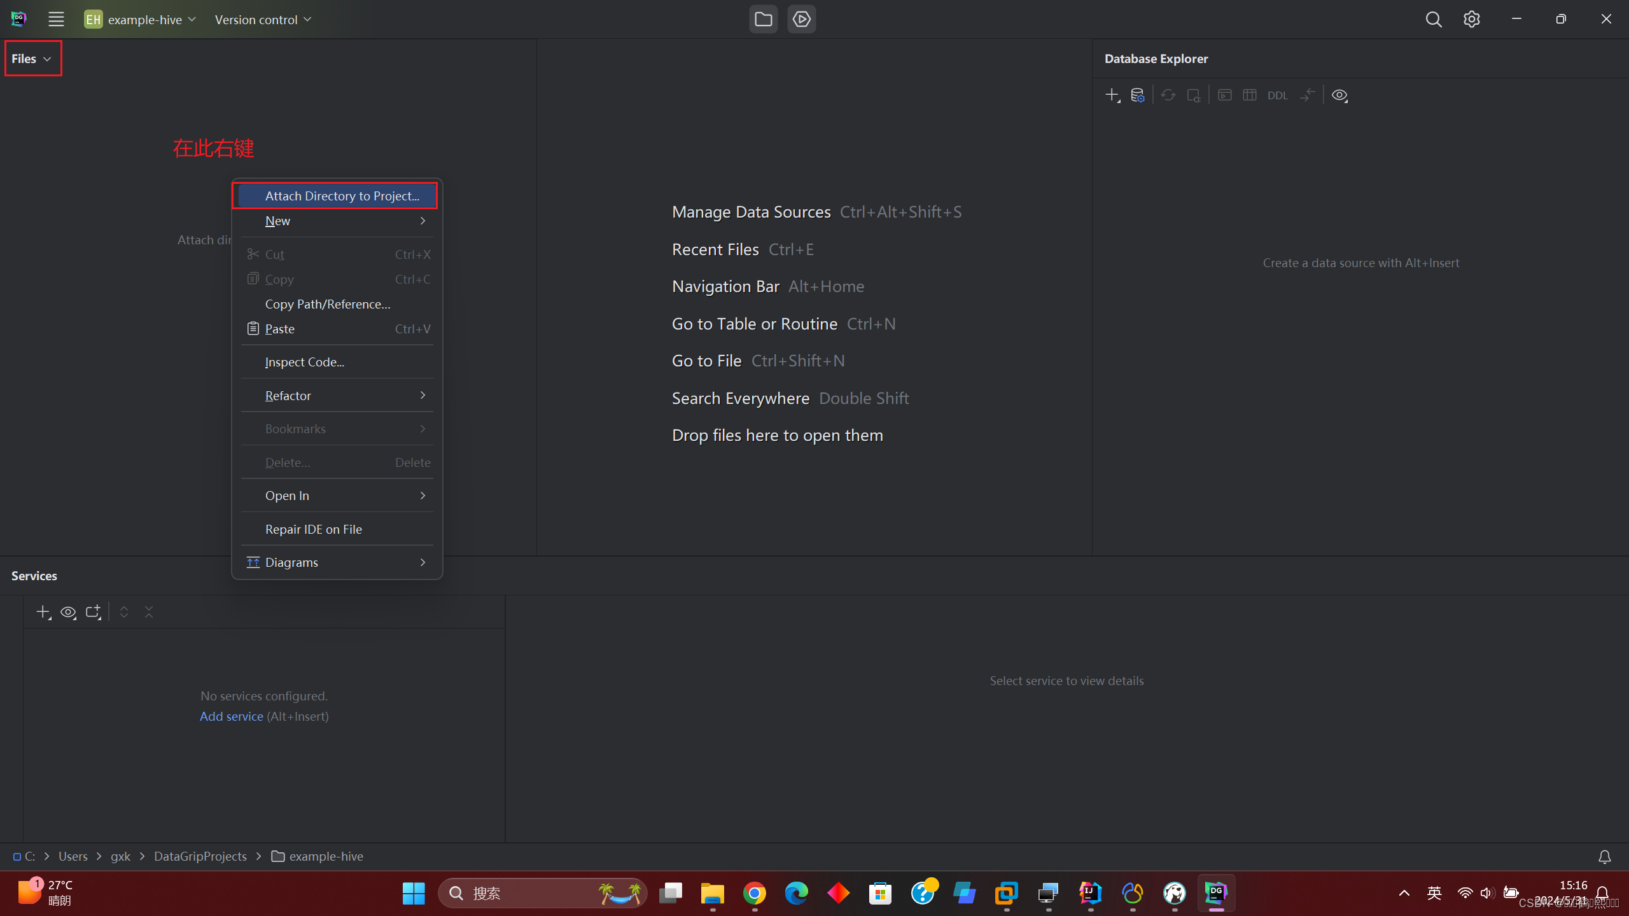Open the example-hive project dropdown

140,20
